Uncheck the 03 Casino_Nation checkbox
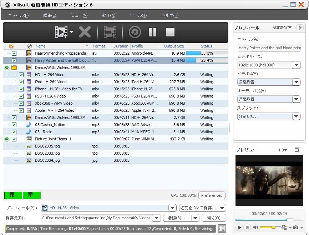 point(14,125)
